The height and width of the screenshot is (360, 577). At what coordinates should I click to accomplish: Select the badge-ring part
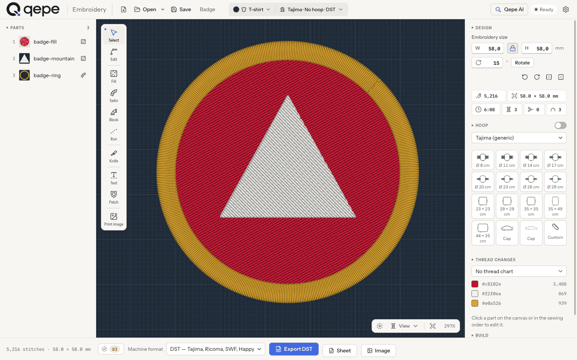click(x=49, y=75)
